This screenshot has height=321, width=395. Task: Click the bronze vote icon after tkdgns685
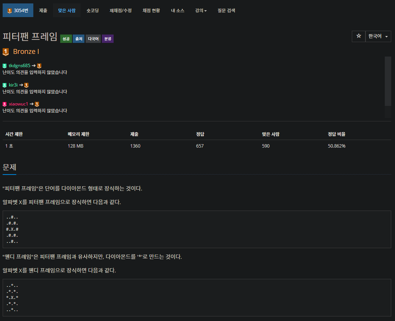coord(39,66)
